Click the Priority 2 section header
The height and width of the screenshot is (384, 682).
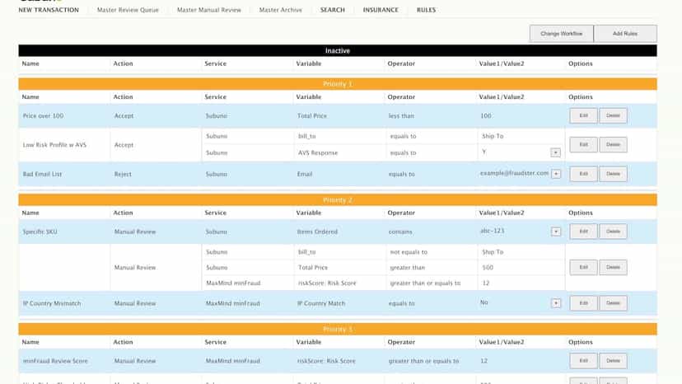[x=338, y=200]
